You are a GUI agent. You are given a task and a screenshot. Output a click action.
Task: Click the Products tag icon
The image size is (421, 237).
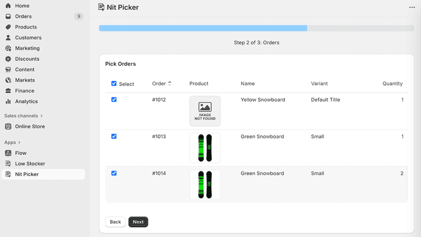(8, 27)
